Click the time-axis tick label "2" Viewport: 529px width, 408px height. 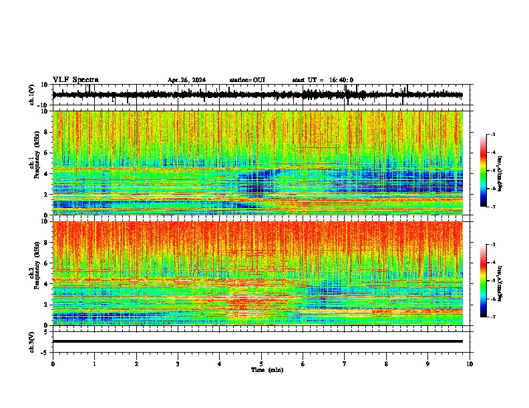pyautogui.click(x=136, y=364)
